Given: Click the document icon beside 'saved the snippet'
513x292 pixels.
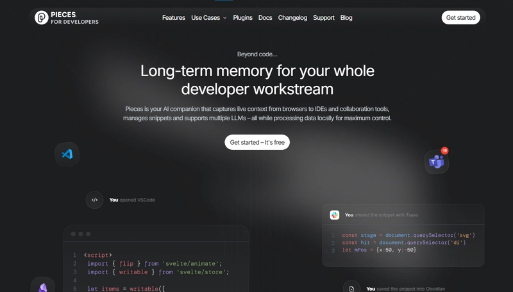Looking at the screenshot, I should (x=351, y=288).
